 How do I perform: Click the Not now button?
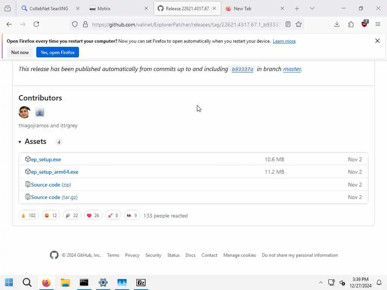pos(20,52)
